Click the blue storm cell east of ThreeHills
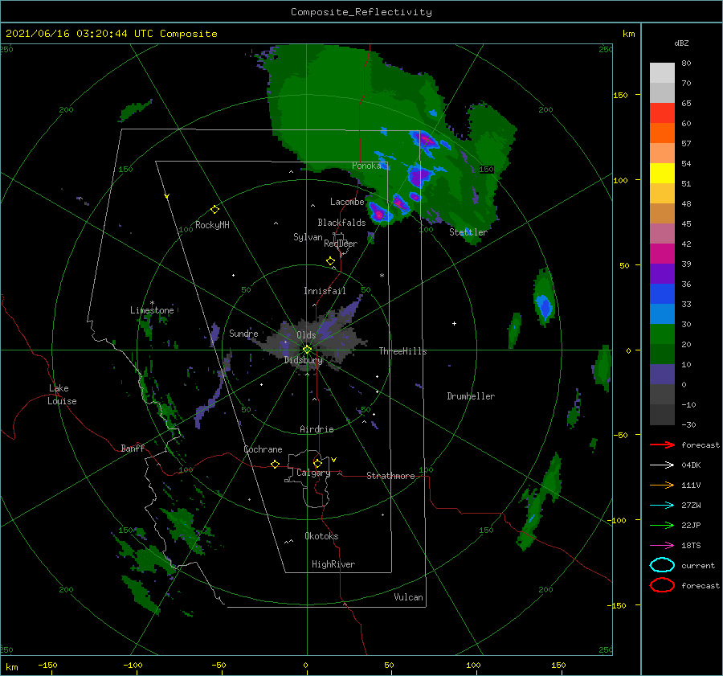This screenshot has width=723, height=676. pos(545,306)
